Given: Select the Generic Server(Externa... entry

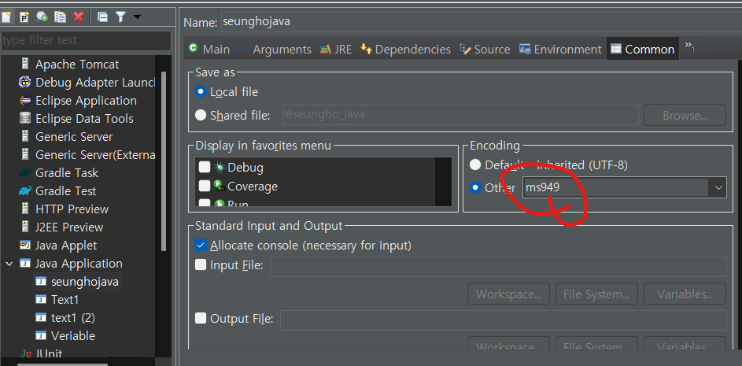Looking at the screenshot, I should [x=95, y=155].
